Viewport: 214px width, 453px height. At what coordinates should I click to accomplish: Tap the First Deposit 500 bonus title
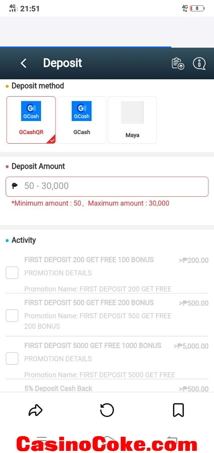pyautogui.click(x=89, y=303)
